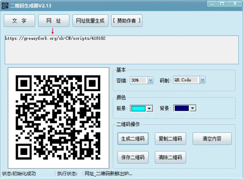Viewport: 243px width, 179px height.
Task: Click 清空内容 to clear content
Action: click(x=212, y=139)
